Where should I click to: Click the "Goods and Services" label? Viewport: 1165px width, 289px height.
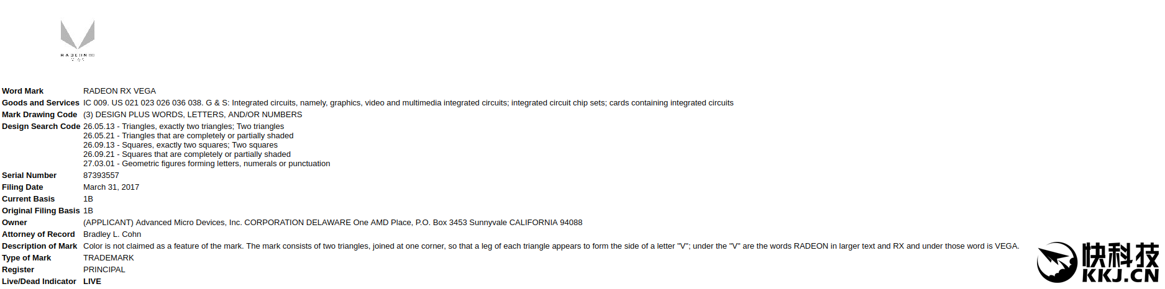(x=40, y=103)
